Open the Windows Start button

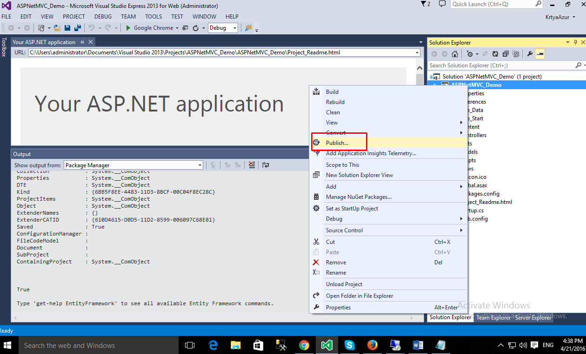(x=8, y=345)
